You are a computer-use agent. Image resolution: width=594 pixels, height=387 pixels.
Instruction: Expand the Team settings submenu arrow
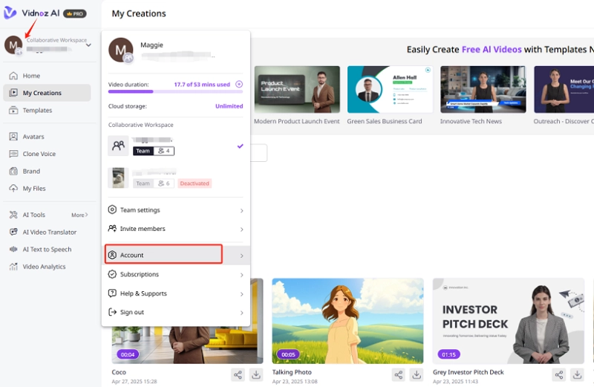tap(241, 210)
